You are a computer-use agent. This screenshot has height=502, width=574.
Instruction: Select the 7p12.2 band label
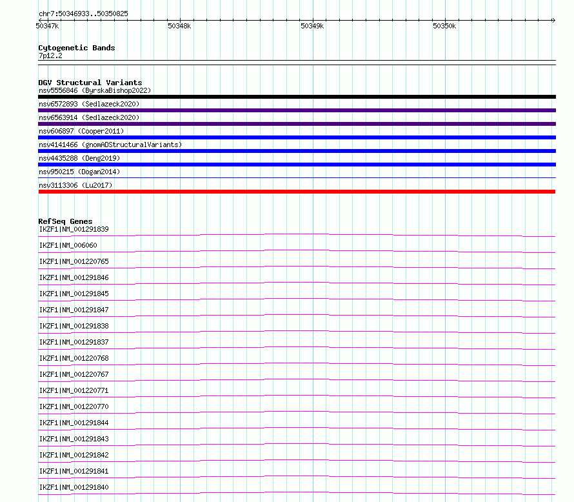[50, 55]
